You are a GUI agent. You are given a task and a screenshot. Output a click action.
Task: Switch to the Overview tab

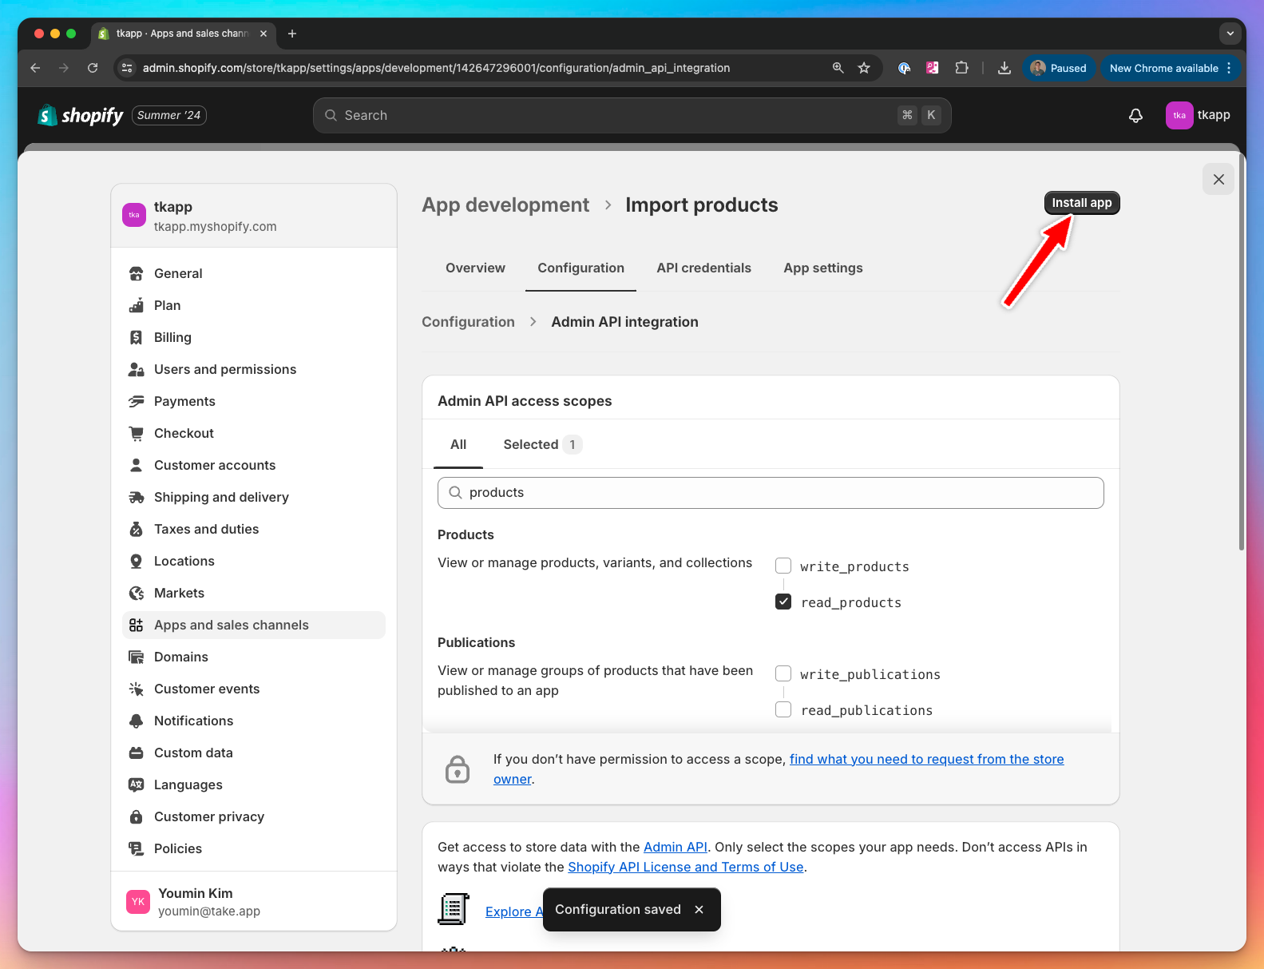[x=475, y=268]
